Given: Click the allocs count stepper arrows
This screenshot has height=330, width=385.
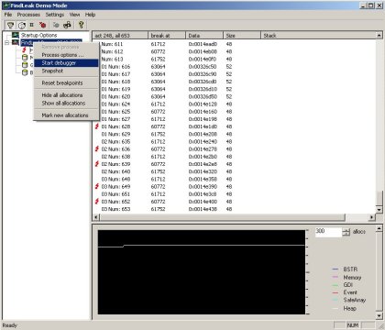Looking at the screenshot, I should coord(346,232).
